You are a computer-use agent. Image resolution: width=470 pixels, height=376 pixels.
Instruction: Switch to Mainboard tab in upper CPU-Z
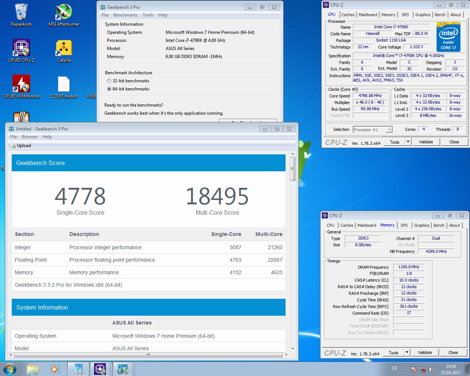pos(368,15)
